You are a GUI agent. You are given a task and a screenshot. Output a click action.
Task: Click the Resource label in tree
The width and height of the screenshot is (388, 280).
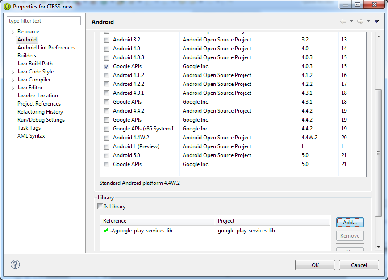(28, 31)
